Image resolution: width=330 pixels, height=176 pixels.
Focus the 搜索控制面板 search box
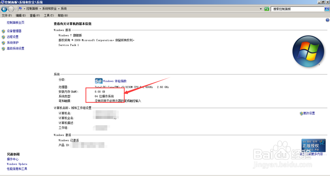pyautogui.click(x=297, y=9)
